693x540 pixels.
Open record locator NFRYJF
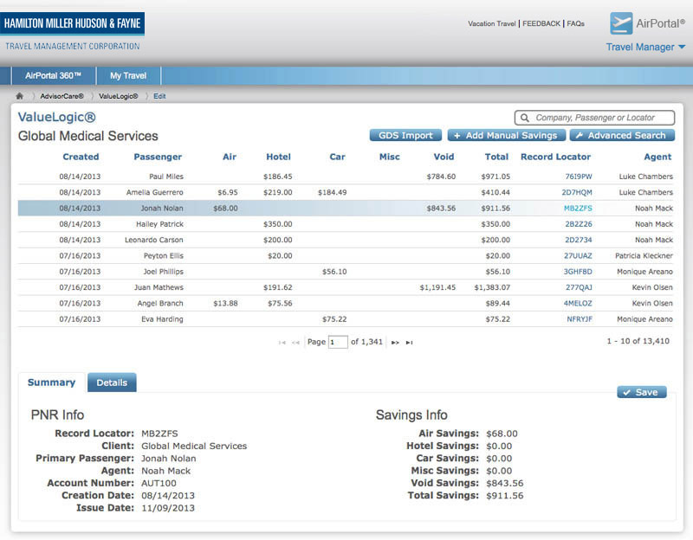(580, 319)
